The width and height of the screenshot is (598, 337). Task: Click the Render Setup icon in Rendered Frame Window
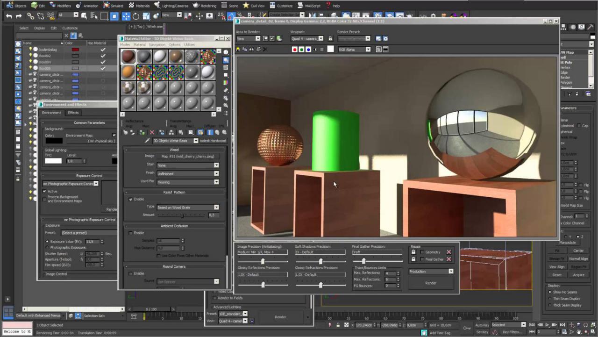378,38
